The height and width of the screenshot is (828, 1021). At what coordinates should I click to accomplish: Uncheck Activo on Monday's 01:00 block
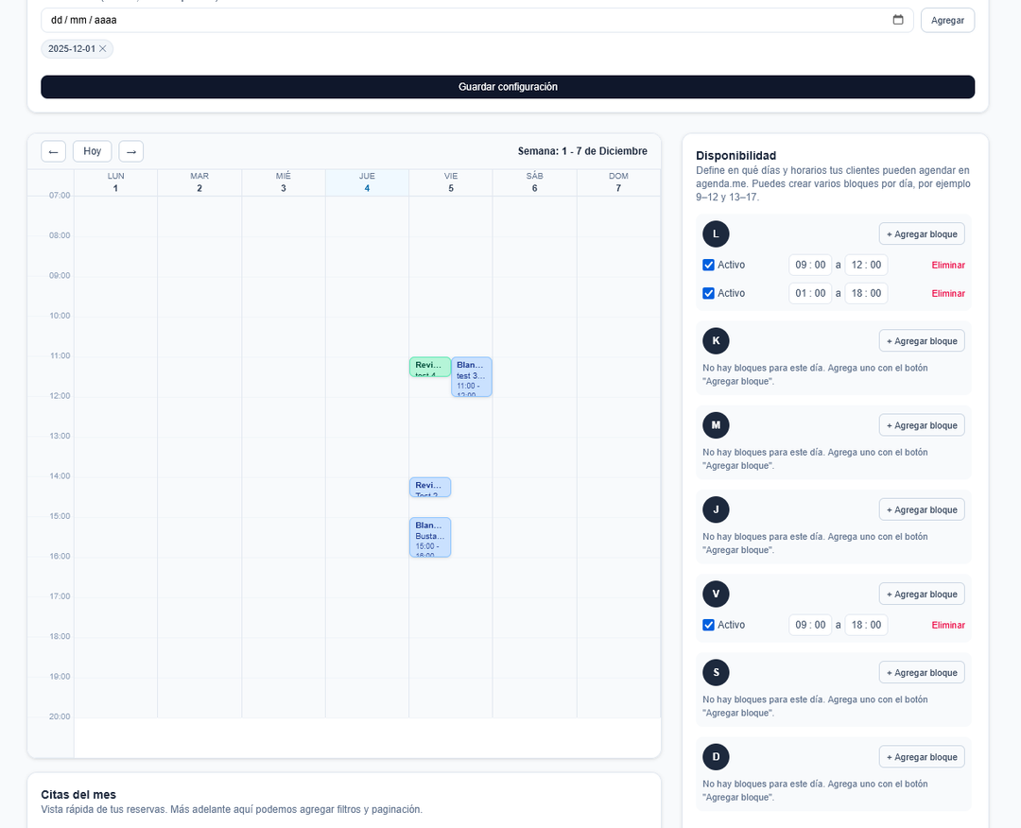coord(708,293)
